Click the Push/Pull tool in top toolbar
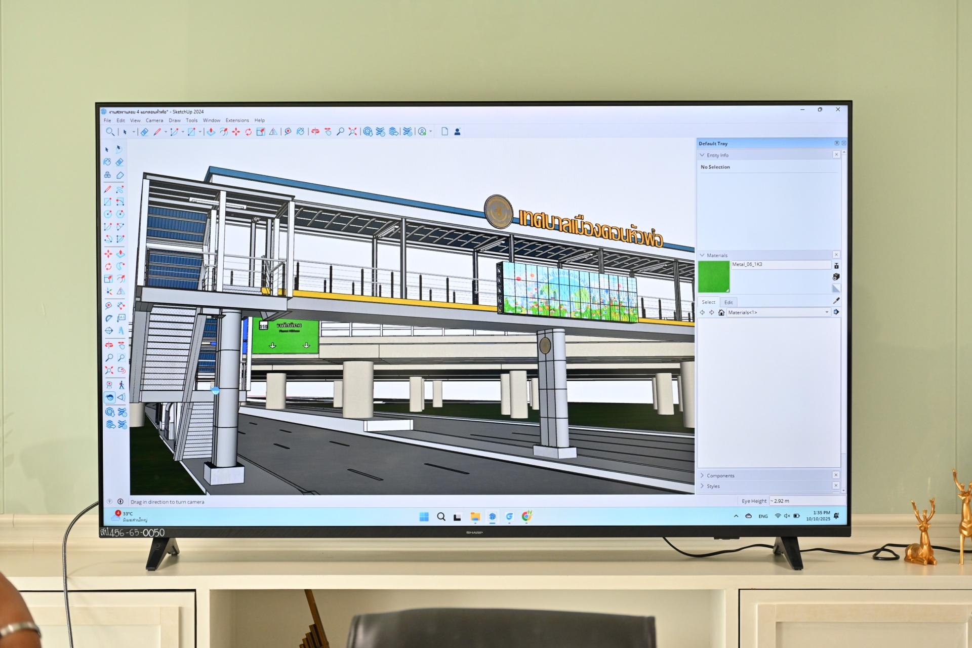The height and width of the screenshot is (648, 972). (211, 132)
